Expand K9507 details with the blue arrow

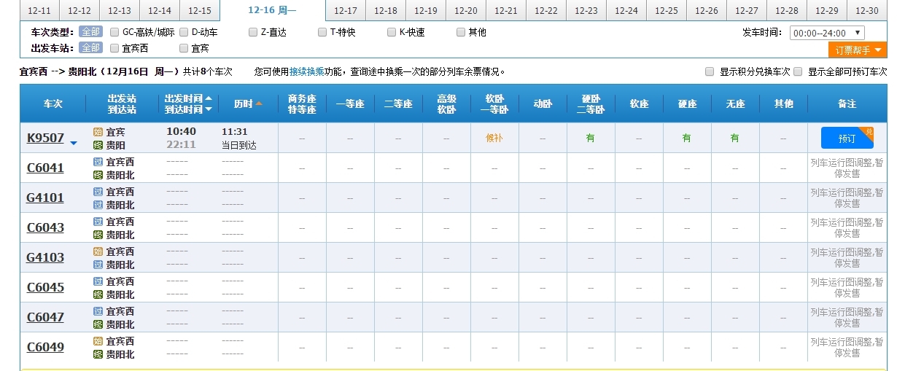pos(74,143)
